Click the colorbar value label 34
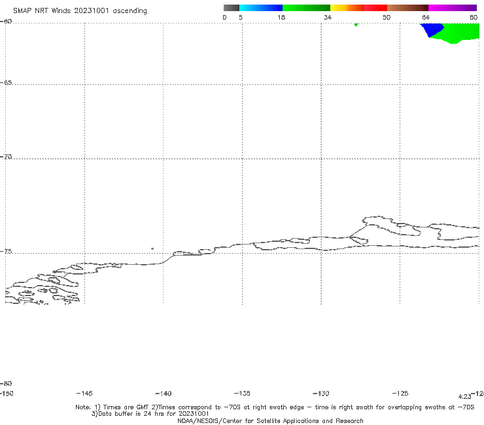484x425 pixels. point(328,17)
